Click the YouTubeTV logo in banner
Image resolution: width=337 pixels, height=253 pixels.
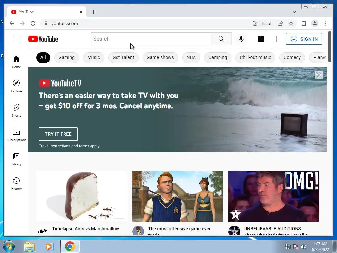pos(60,83)
